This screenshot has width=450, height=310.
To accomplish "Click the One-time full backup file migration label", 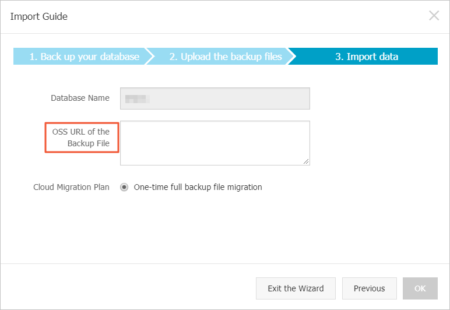I will coord(198,188).
